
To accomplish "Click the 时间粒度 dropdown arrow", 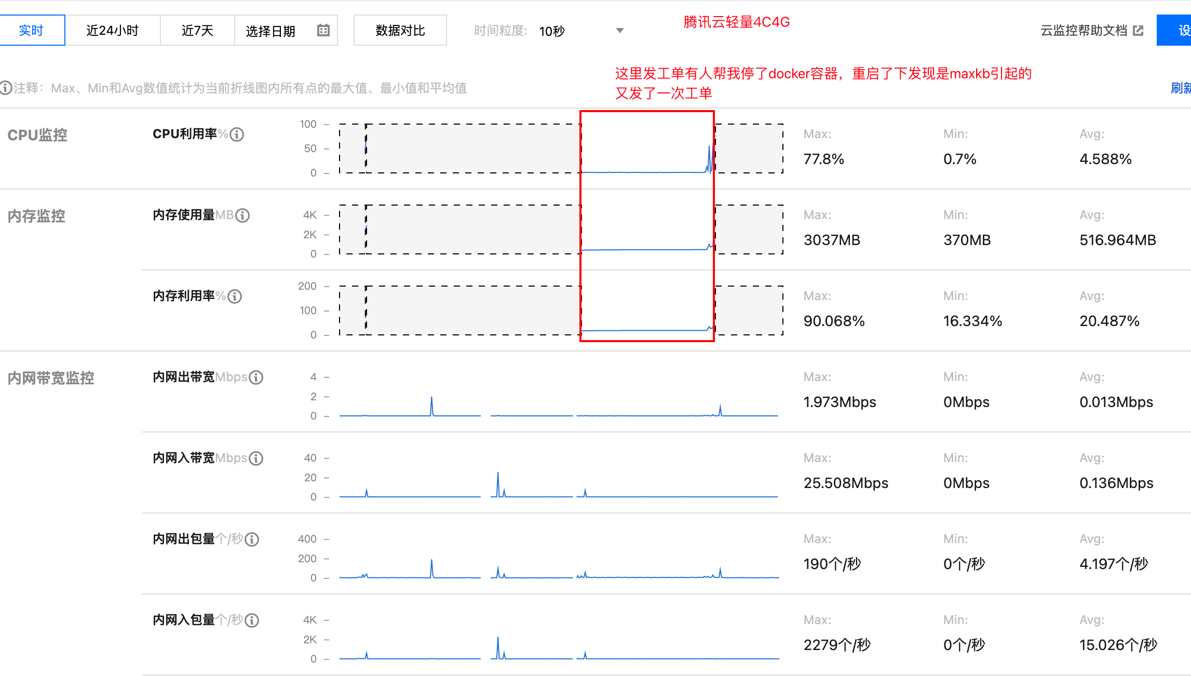I will point(619,31).
